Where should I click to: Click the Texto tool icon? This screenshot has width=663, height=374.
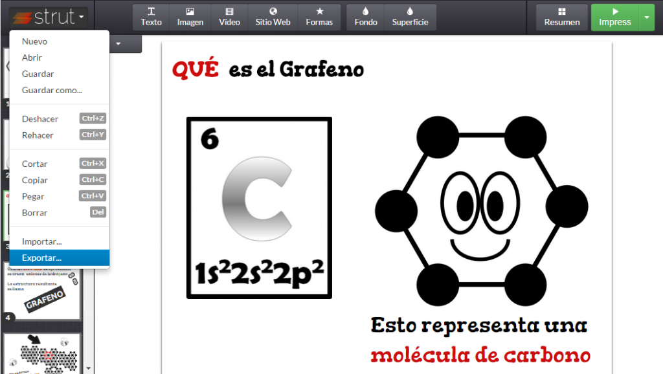152,17
